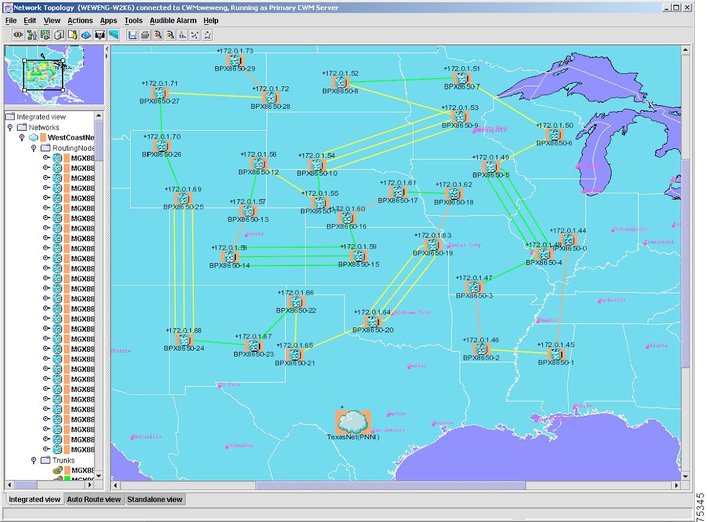
Task: Open the Audible Alarm menu
Action: coord(173,20)
